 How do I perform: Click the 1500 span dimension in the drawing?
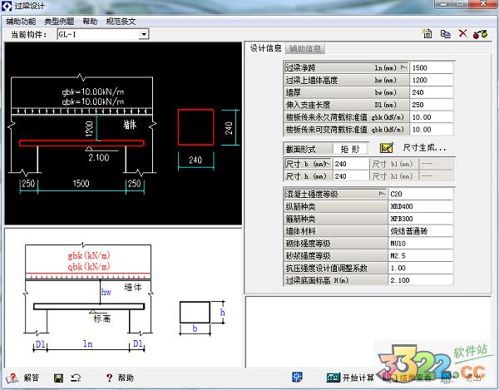pyautogui.click(x=81, y=183)
